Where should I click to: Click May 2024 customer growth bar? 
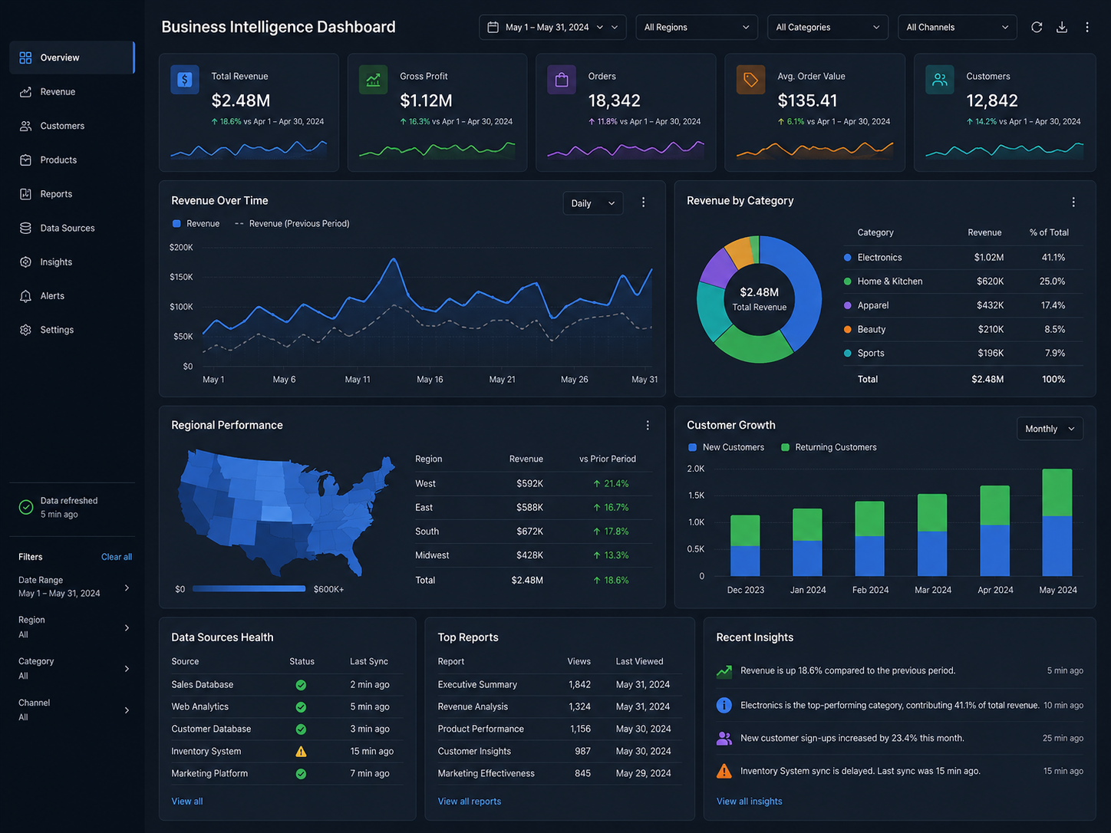[x=1057, y=522]
